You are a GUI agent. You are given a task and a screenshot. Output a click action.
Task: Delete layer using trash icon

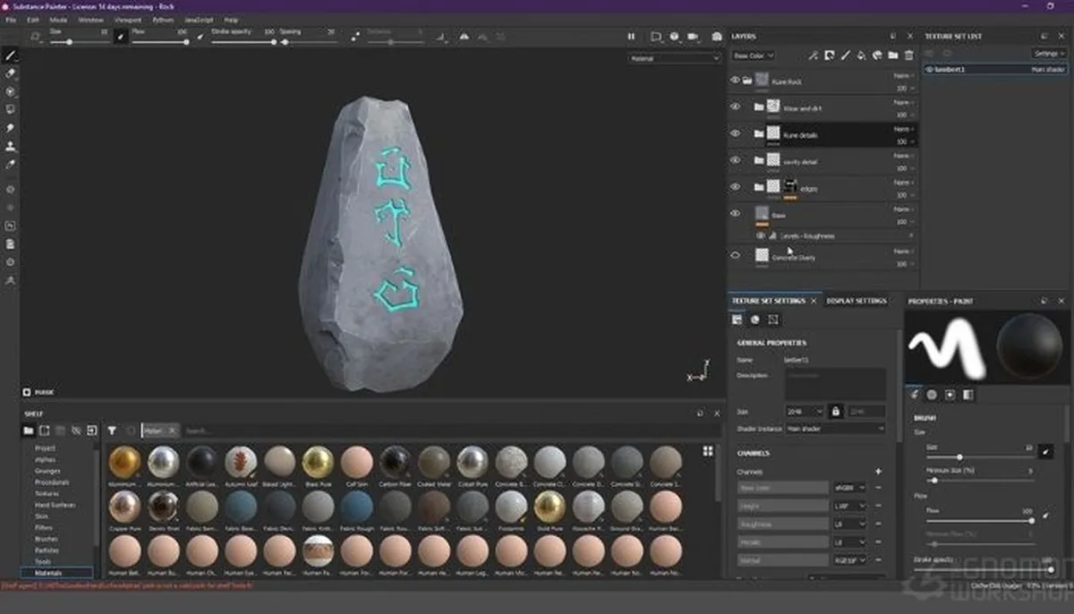tap(908, 55)
